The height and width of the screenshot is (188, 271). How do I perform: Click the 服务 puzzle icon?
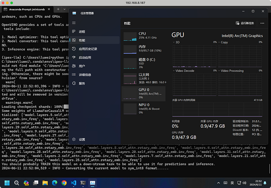point(74,83)
